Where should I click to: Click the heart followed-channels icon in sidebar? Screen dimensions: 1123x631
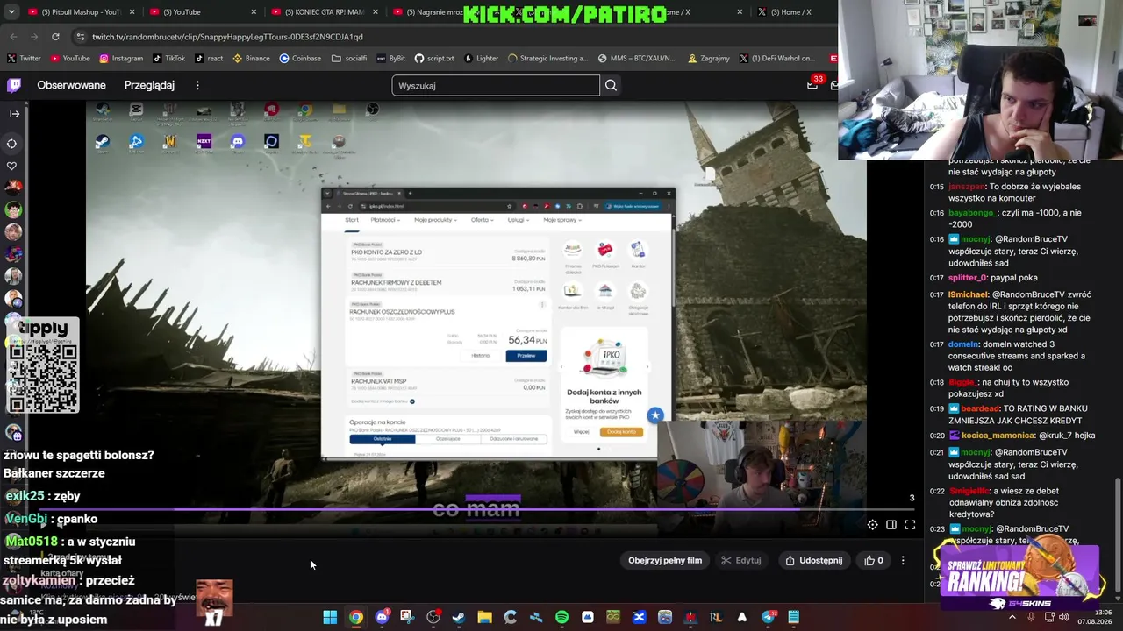tap(12, 166)
